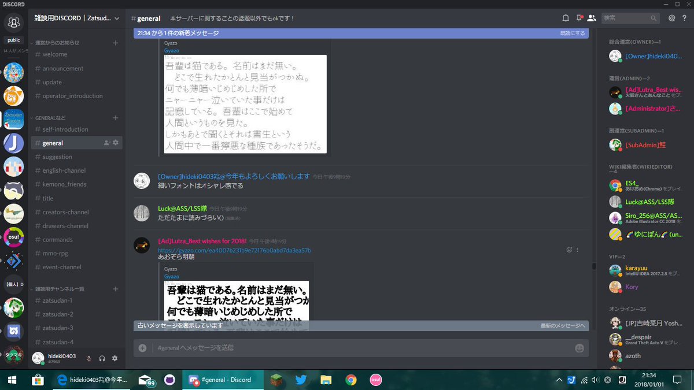Screen dimensions: 694x390
Task: Open Google Chrome from the taskbar
Action: (x=350, y=380)
